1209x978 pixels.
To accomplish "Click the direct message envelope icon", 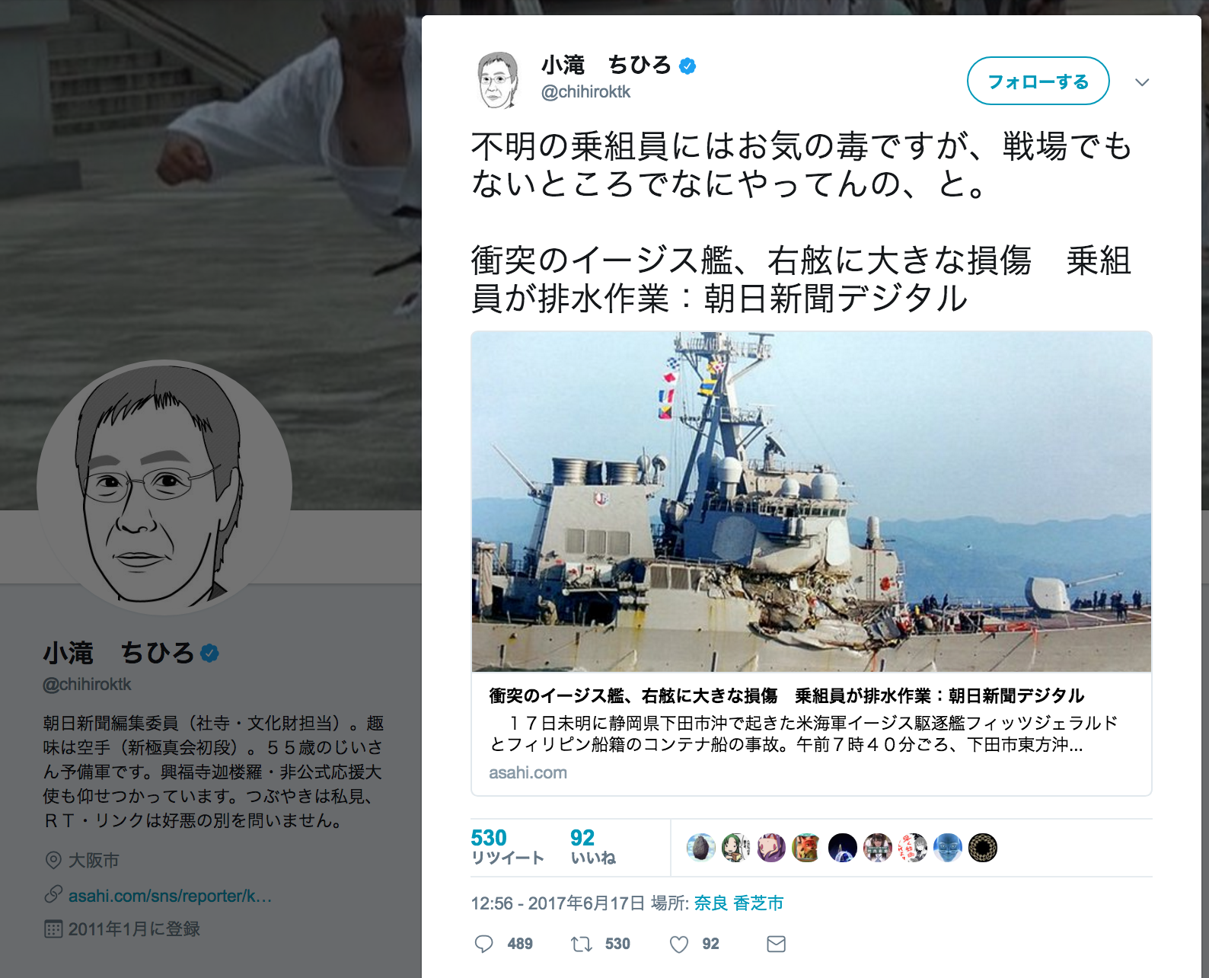I will [776, 944].
